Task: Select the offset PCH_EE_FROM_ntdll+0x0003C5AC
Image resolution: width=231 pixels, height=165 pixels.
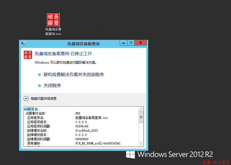Action: tap(98, 143)
